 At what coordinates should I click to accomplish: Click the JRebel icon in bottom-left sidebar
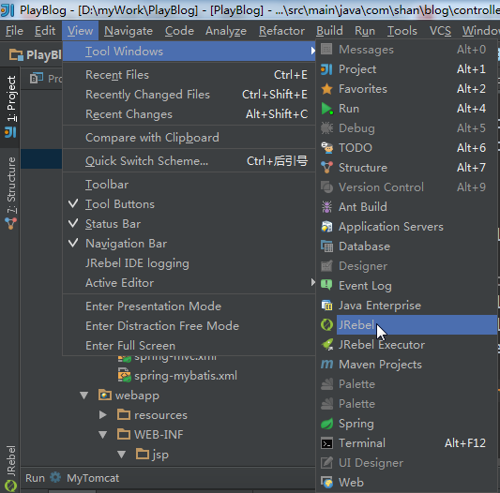10,486
